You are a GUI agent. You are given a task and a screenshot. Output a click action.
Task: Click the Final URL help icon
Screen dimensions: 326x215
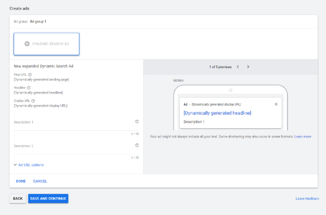point(30,75)
